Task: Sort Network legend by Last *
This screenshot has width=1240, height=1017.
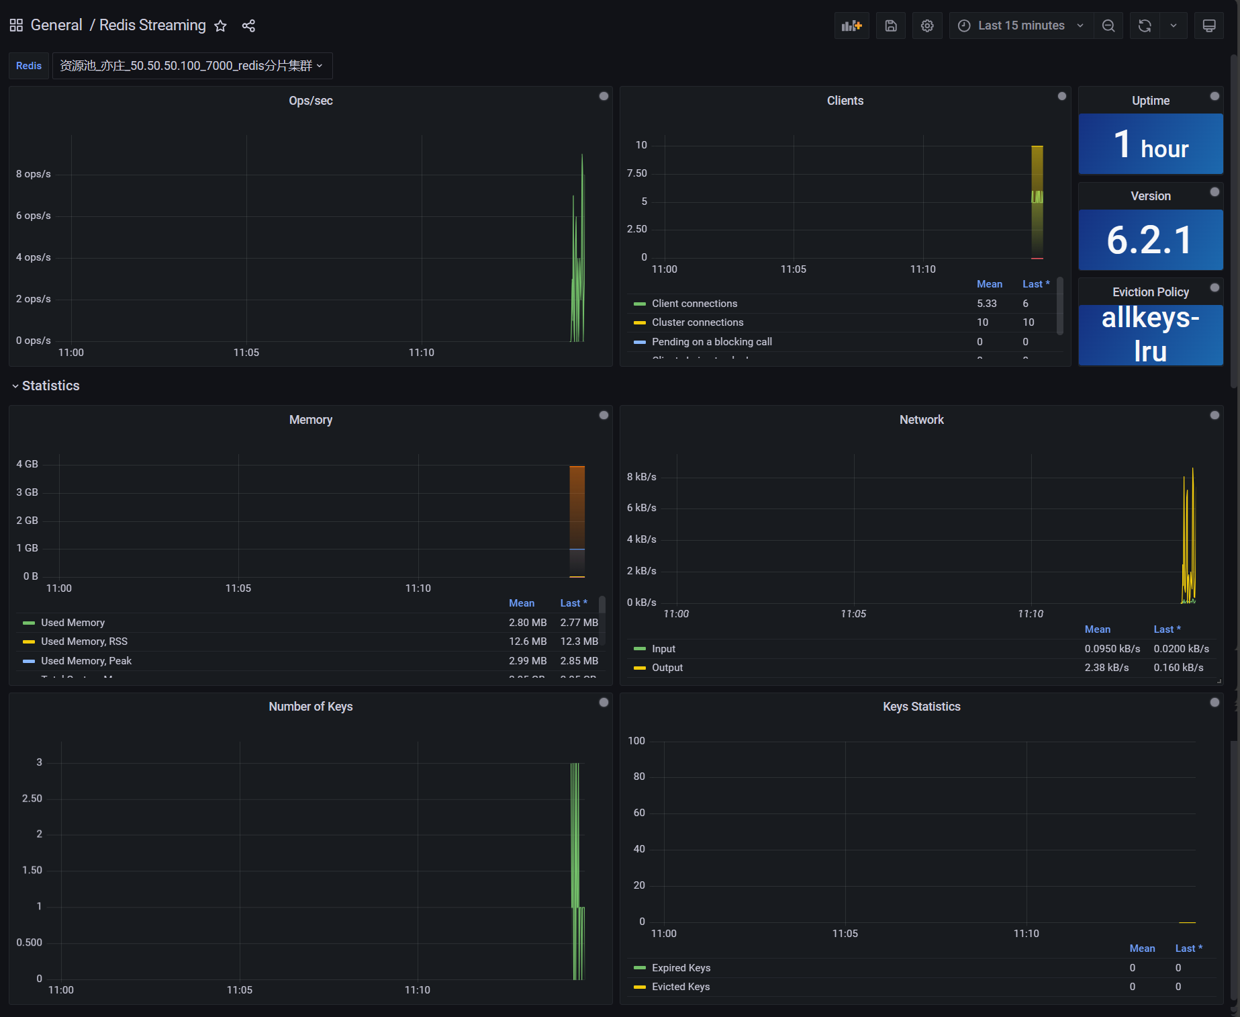Action: click(1167, 629)
